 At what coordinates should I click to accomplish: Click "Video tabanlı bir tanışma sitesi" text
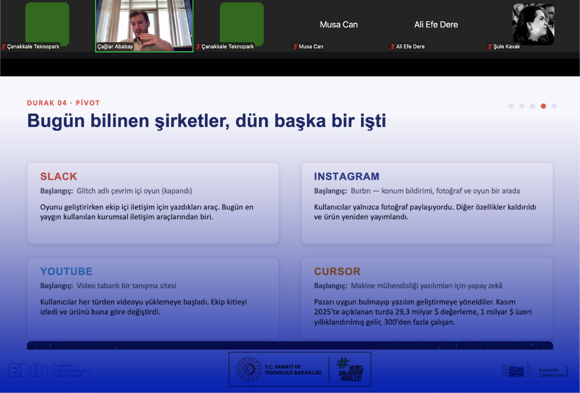click(x=126, y=286)
